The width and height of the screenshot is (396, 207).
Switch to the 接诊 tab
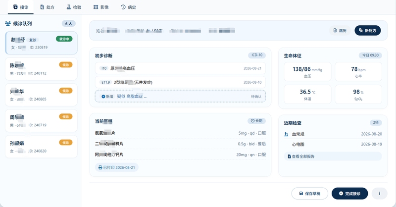(21, 7)
